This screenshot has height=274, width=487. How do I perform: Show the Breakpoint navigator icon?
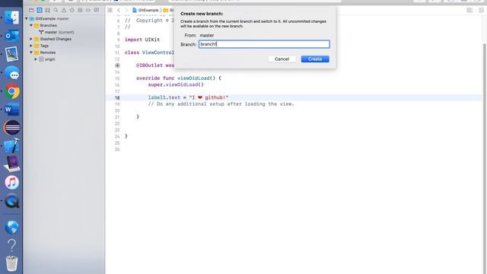click(88, 10)
